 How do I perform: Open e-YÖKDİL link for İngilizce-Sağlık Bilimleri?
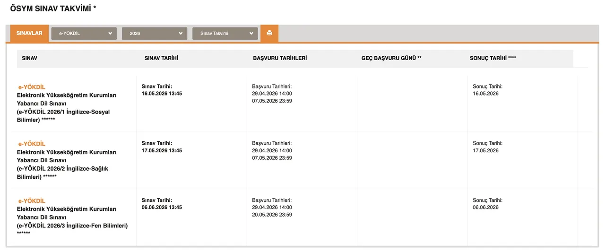click(32, 144)
